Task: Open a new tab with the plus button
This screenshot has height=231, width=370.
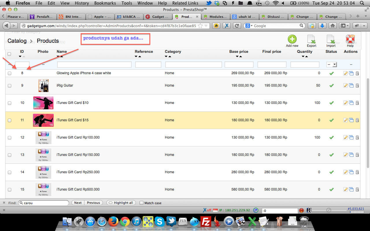Action: tap(358, 16)
